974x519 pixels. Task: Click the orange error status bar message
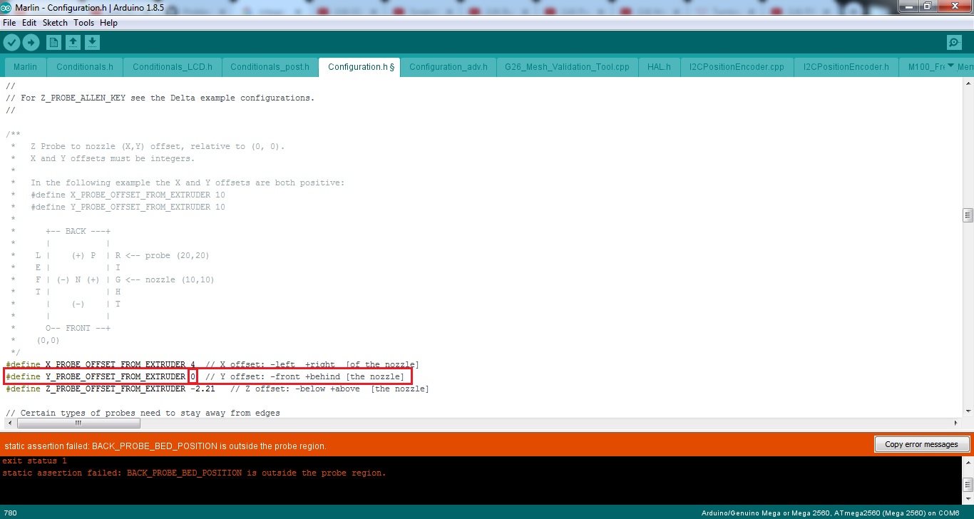[x=165, y=446]
